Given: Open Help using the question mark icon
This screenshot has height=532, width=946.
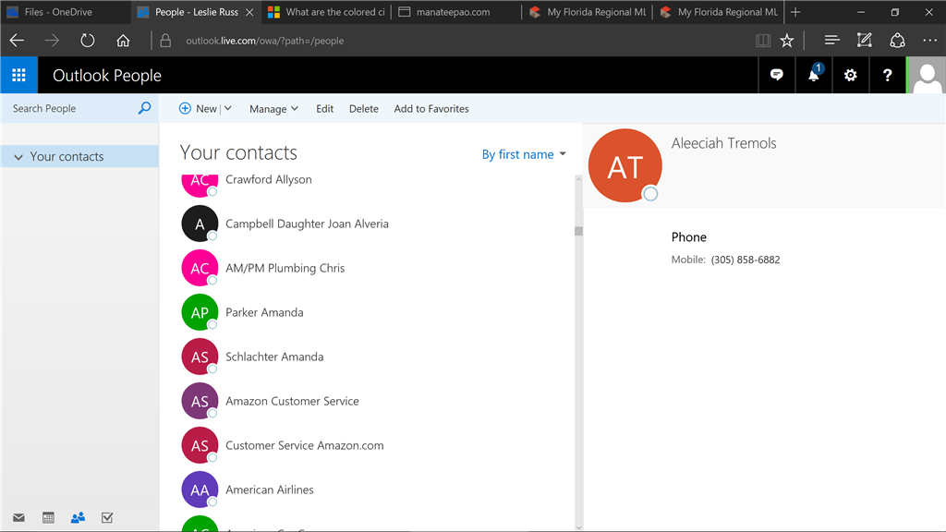Looking at the screenshot, I should point(887,75).
